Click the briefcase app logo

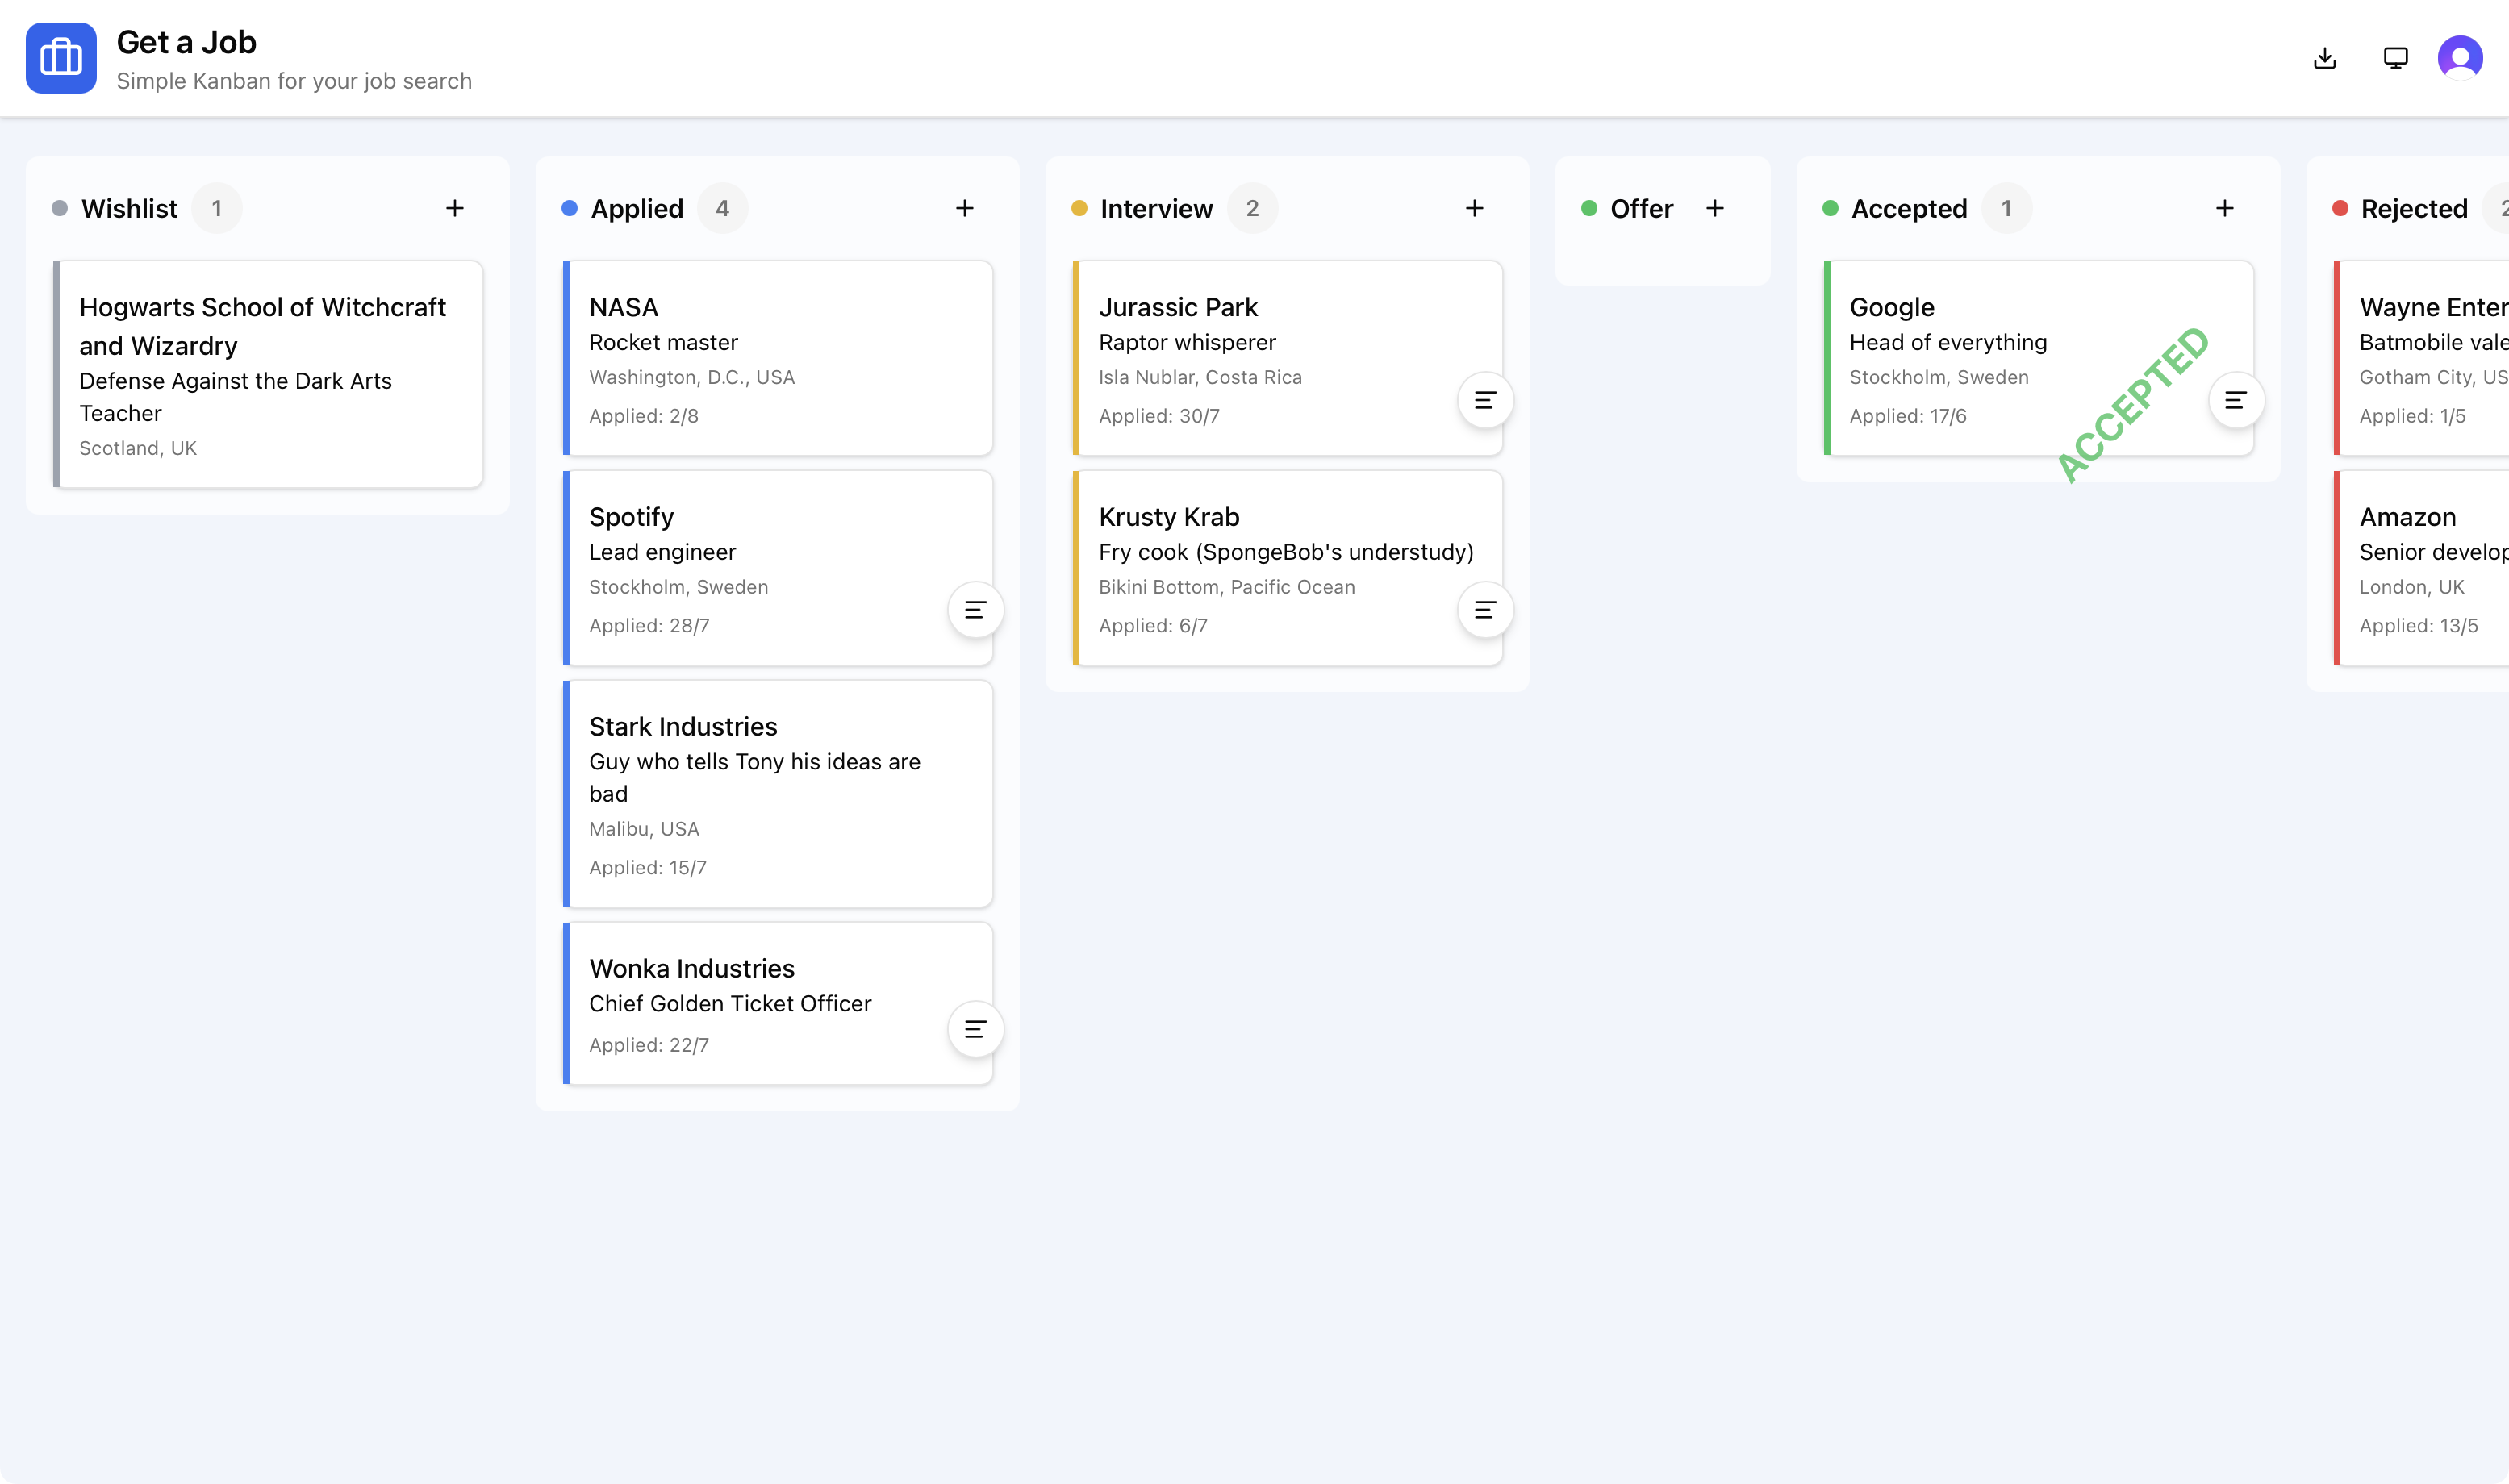coord(61,58)
